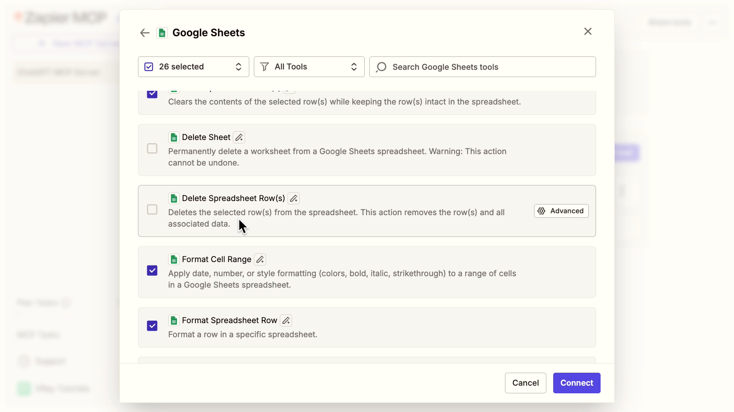Click the edit pencil next to Delete Sheet
Screen dimensions: 734x412
[x=239, y=137]
